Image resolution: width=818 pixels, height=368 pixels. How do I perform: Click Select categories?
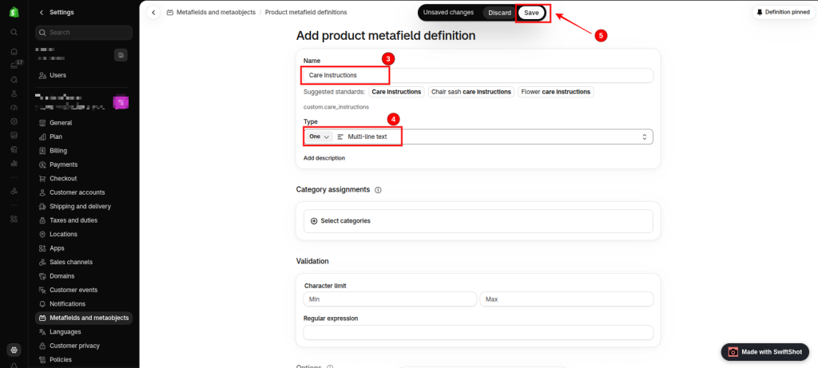[x=478, y=221]
